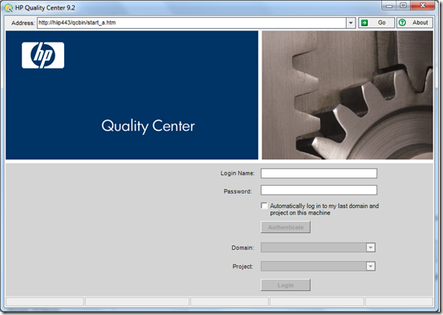Click the 'HP Quality Center 9.2' window title
443x315 pixels.
[45, 8]
